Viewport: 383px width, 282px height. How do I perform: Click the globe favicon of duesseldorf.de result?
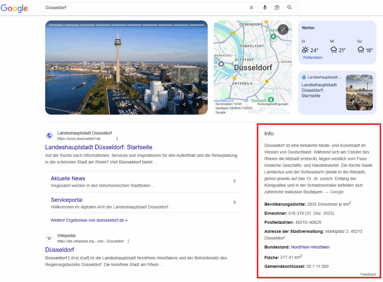tap(49, 136)
